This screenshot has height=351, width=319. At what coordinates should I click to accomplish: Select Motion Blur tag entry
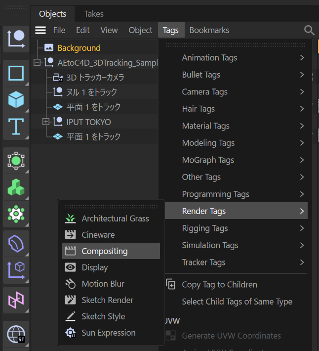[103, 284]
